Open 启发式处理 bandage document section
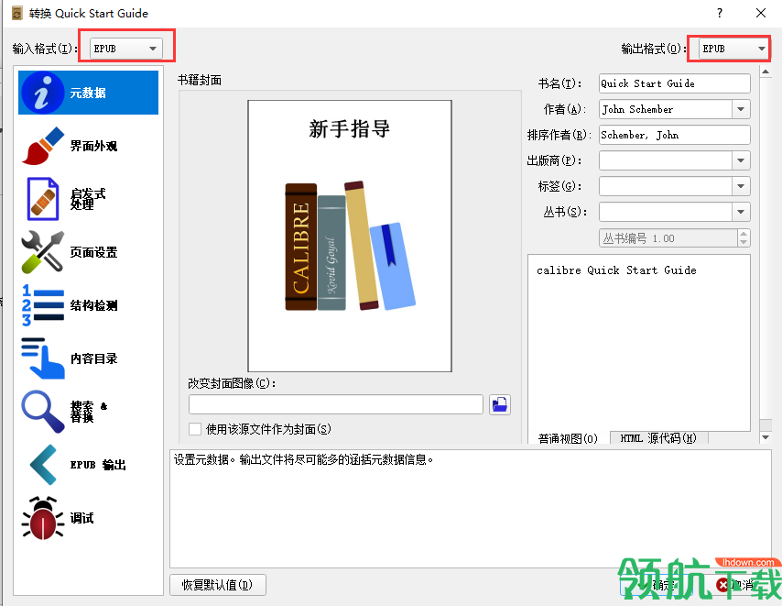This screenshot has width=782, height=606. (x=43, y=199)
